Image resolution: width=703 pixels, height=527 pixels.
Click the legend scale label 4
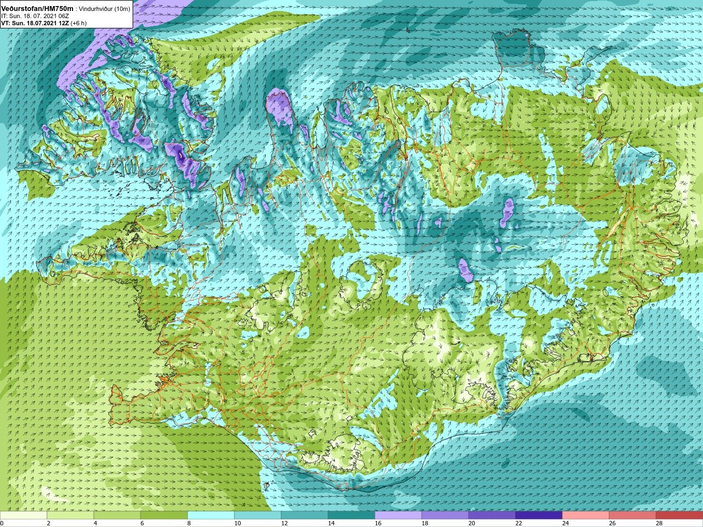[95, 523]
